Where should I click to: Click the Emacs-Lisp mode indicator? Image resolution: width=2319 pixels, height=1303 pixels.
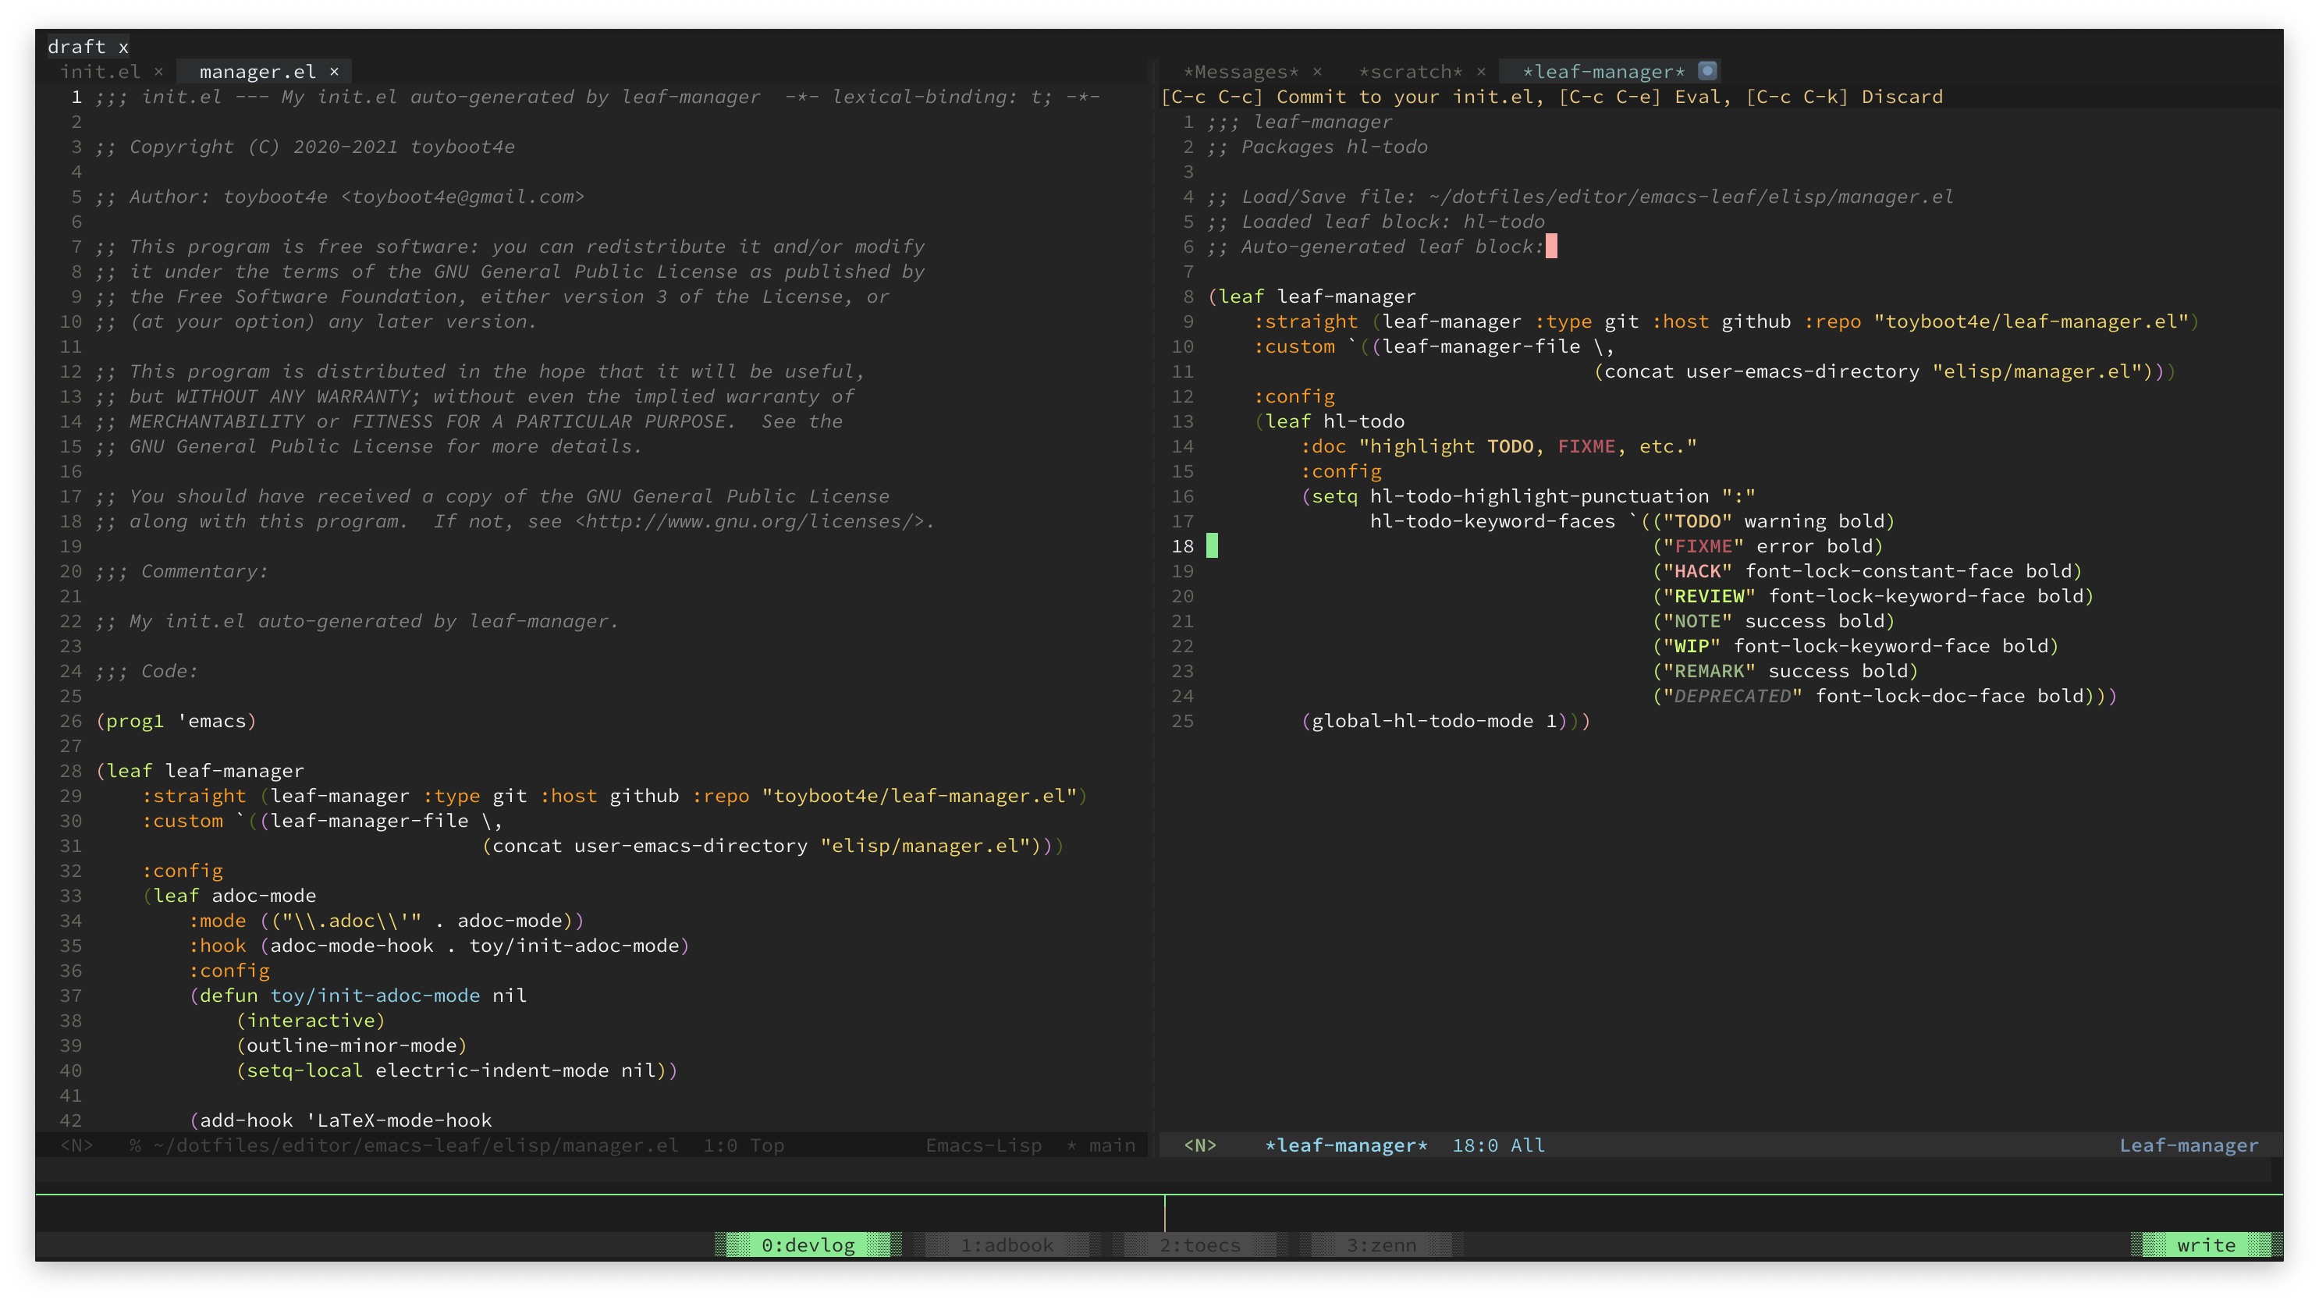(x=983, y=1145)
